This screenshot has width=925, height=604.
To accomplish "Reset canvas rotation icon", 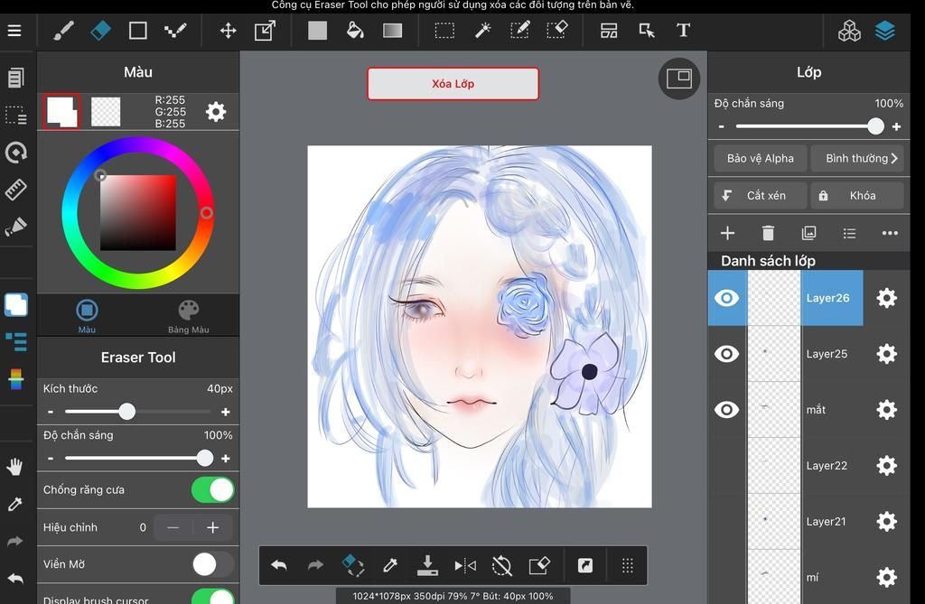I will (x=501, y=566).
